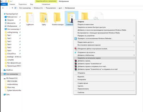Click the up-arrow navigation icon
The width and height of the screenshot is (143, 112).
(x=12, y=8)
